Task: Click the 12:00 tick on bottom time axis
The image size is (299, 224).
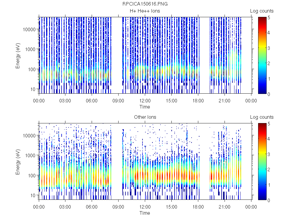Action: [145, 207]
